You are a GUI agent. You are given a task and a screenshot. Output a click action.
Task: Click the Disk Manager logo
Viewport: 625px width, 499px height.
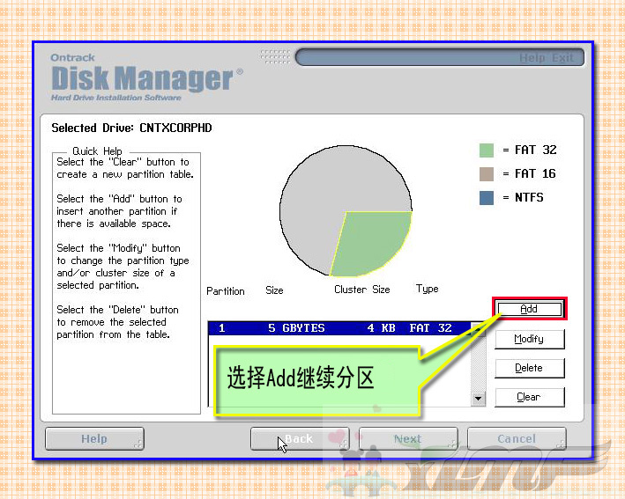146,78
